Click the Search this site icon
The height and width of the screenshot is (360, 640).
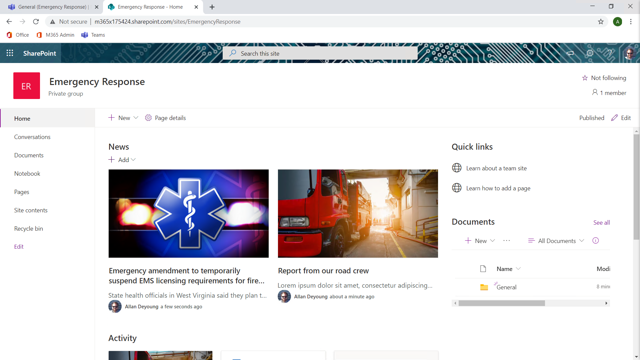[233, 53]
